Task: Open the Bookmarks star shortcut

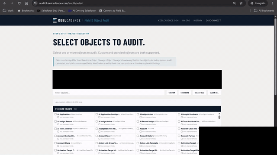Action: [x=26, y=11]
